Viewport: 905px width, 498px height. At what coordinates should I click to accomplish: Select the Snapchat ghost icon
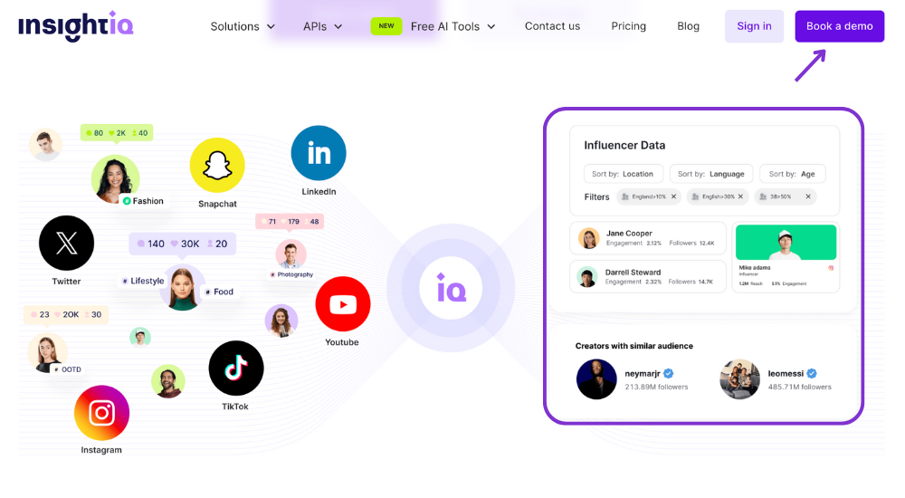[217, 165]
